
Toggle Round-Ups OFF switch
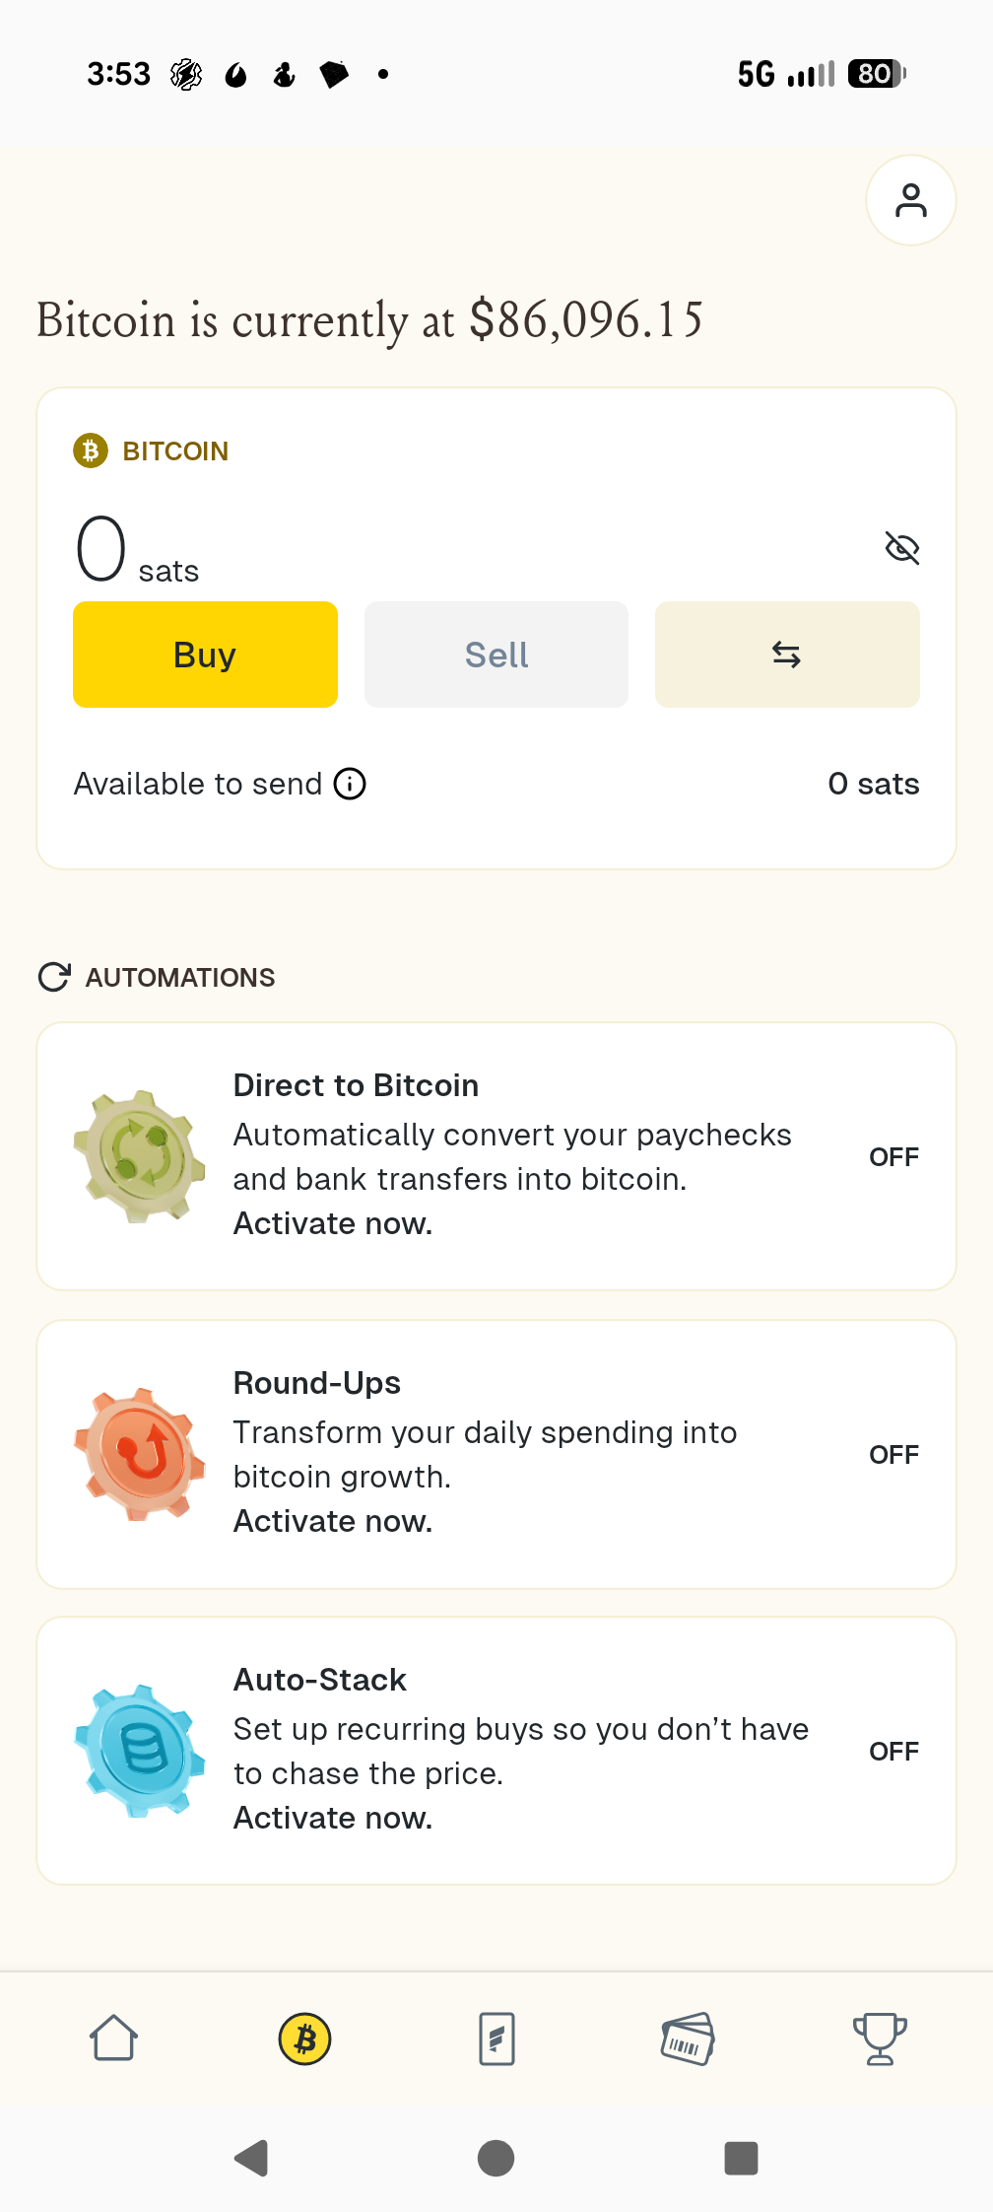click(893, 1455)
